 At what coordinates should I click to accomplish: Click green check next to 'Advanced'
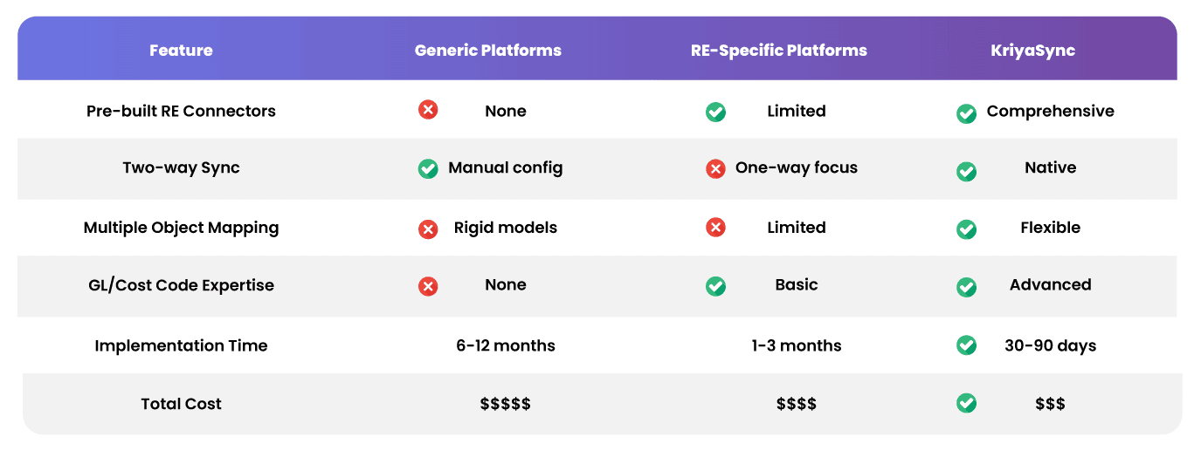[966, 287]
